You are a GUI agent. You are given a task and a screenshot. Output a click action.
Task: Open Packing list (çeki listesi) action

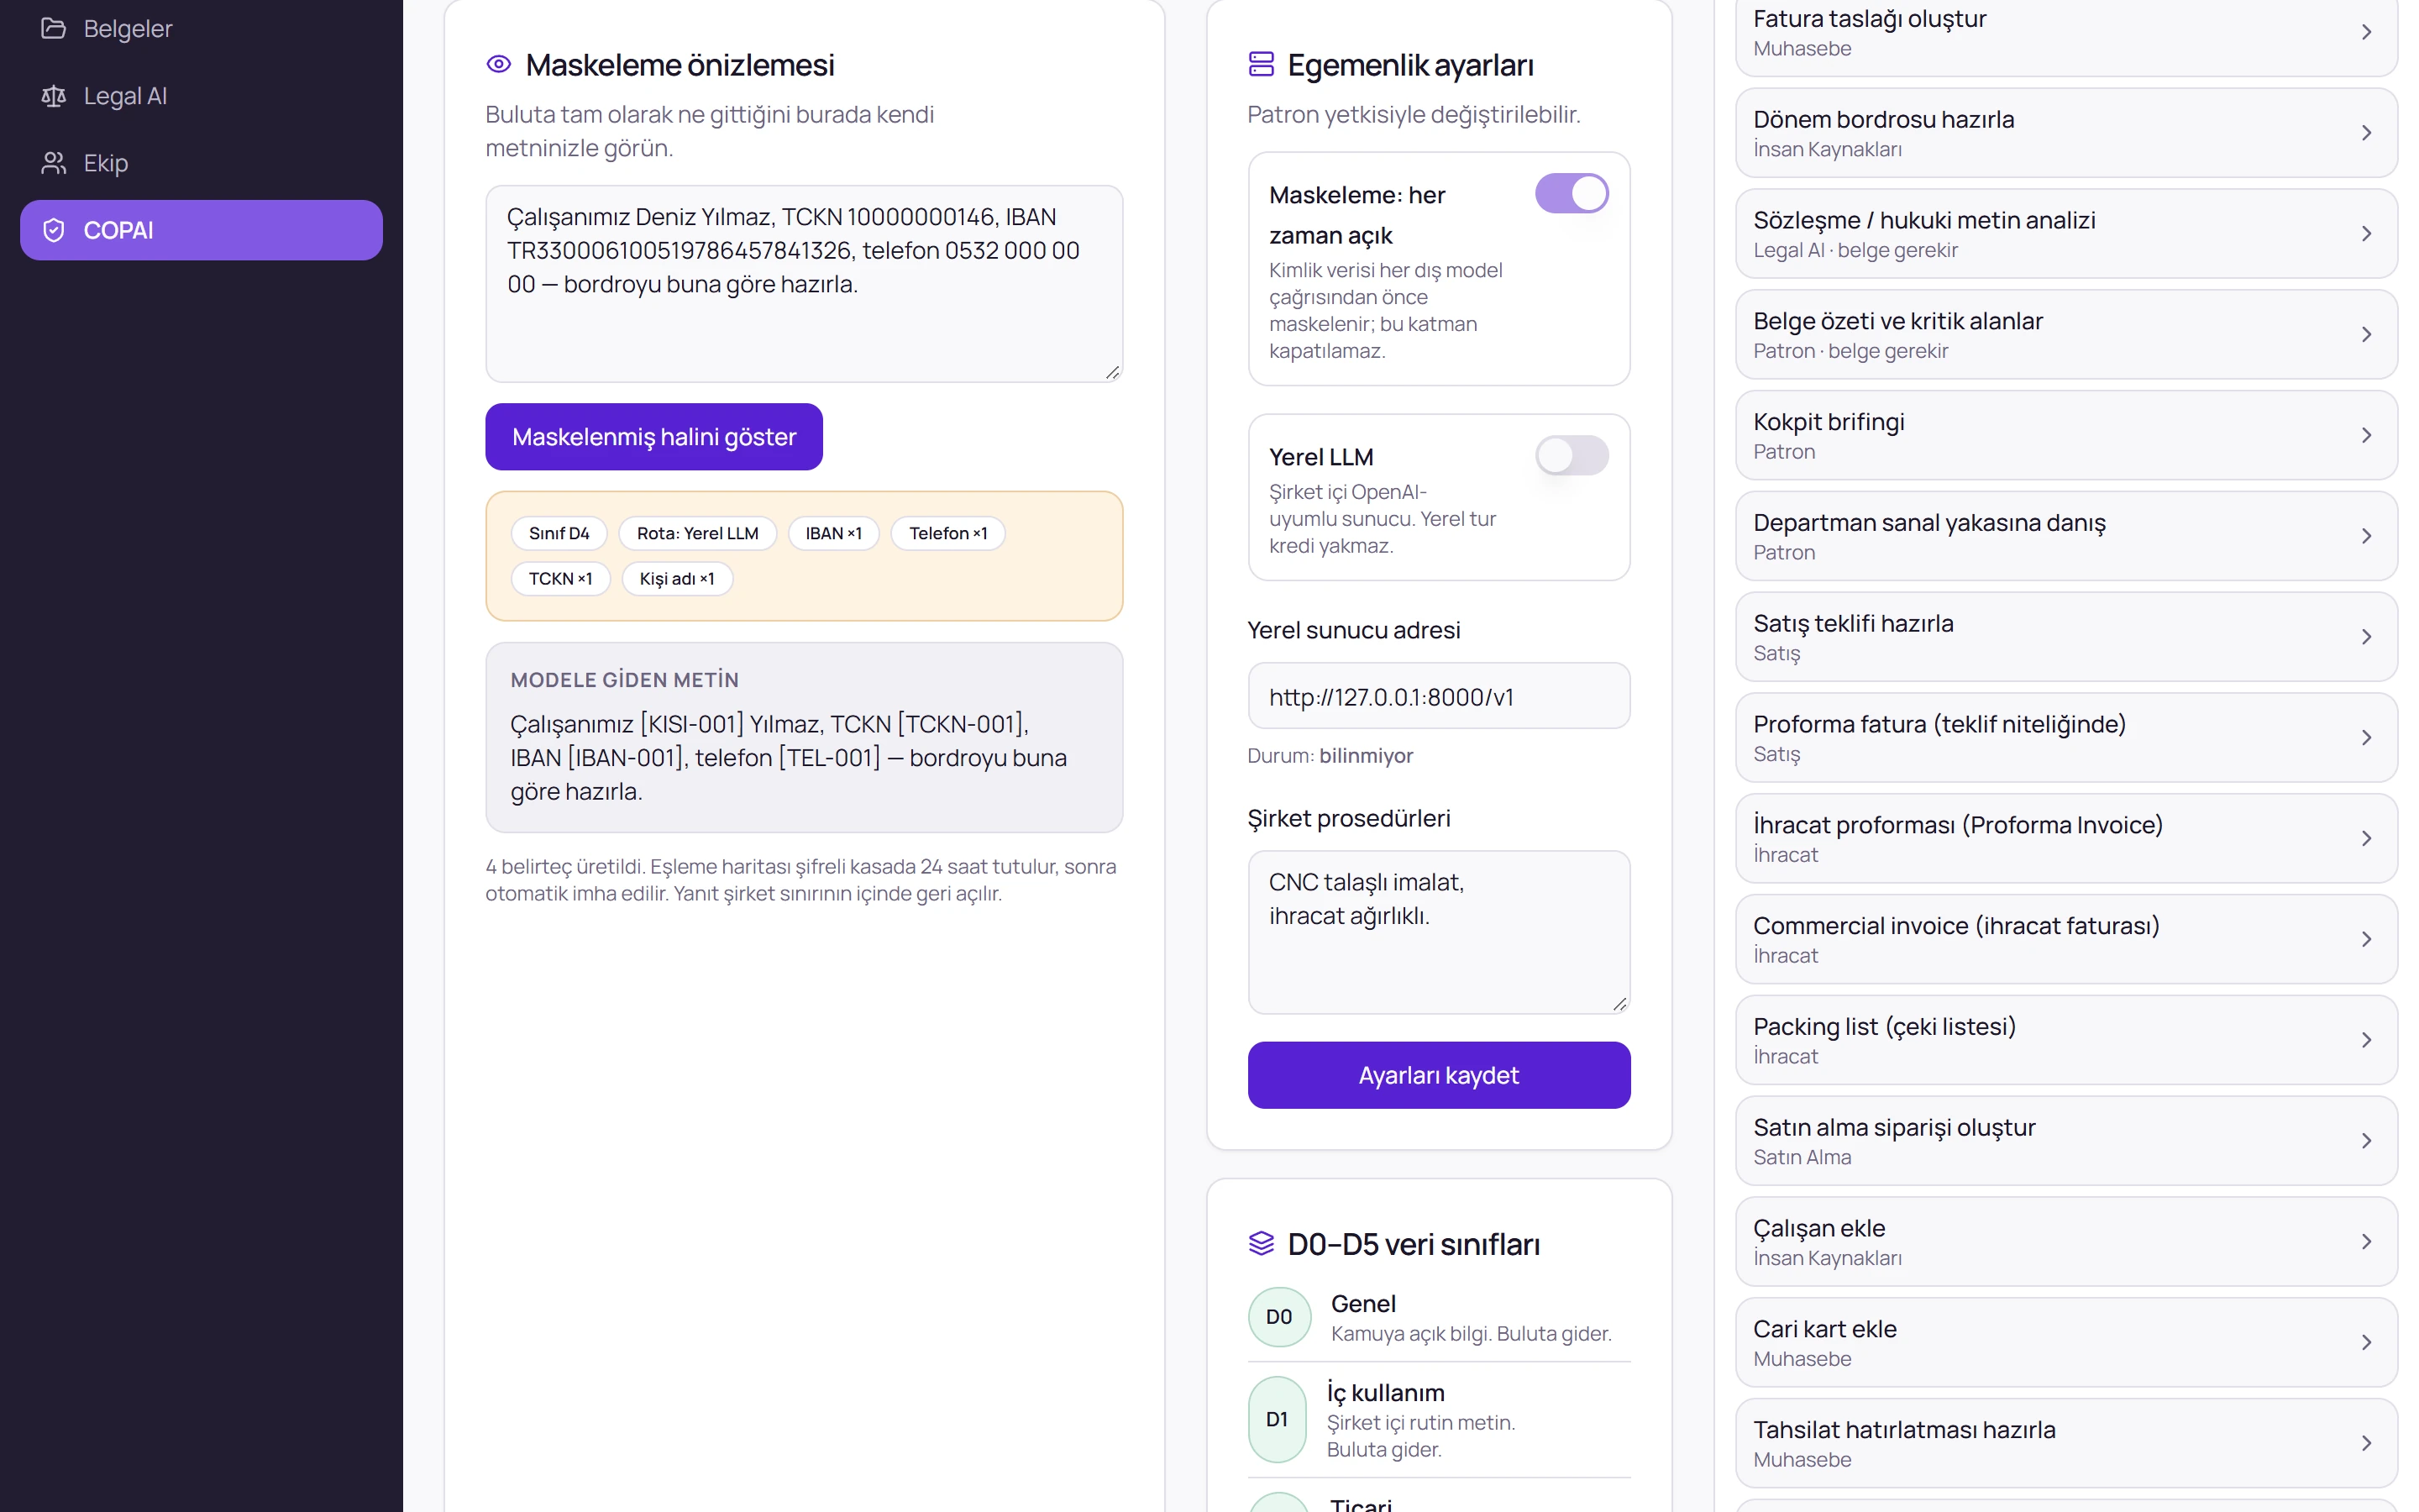pos(2066,1040)
